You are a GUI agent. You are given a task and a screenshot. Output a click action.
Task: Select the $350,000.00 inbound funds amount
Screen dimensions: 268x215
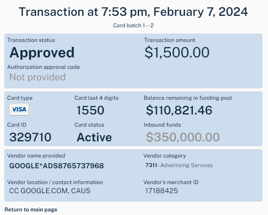pyautogui.click(x=183, y=137)
